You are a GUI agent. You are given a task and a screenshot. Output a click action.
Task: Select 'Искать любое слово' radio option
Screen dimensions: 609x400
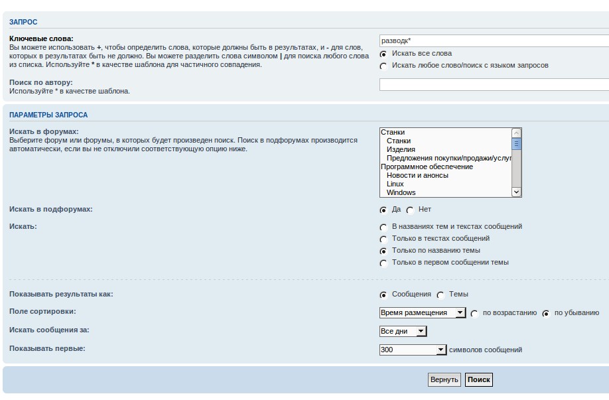(383, 66)
